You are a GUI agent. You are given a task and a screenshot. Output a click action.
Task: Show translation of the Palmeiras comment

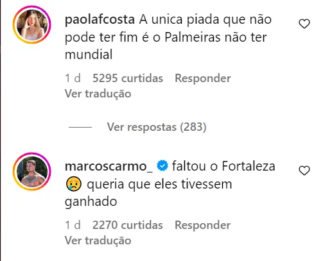98,94
